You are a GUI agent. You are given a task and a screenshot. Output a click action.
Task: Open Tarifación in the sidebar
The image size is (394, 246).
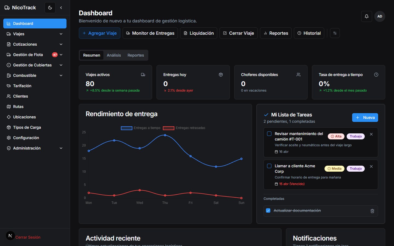click(35, 86)
